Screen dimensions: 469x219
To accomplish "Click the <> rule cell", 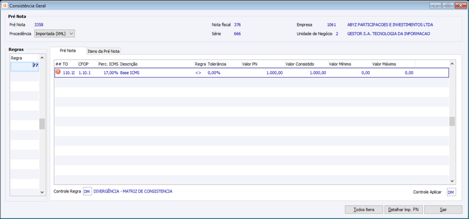I will tap(200, 73).
